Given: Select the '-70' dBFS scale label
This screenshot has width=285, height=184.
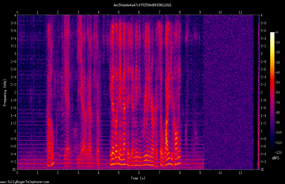Looking at the screenshot, I should click(x=277, y=103).
